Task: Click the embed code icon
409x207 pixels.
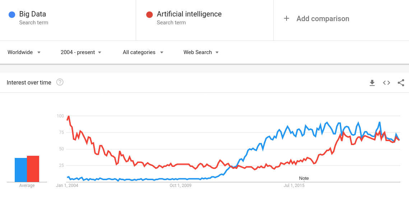Action: click(386, 83)
